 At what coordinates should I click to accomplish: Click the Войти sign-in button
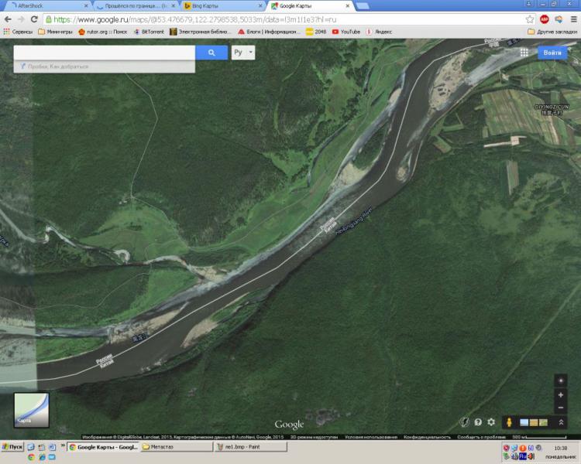coord(553,53)
